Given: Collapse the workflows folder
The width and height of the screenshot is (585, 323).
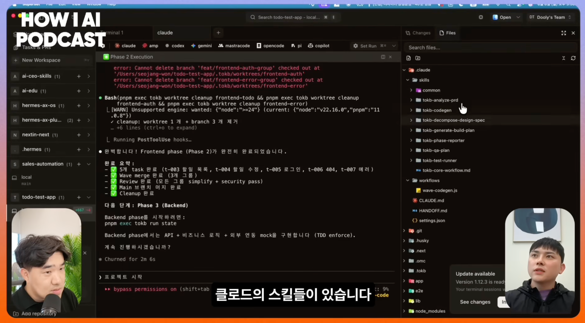Looking at the screenshot, I should coord(408,181).
